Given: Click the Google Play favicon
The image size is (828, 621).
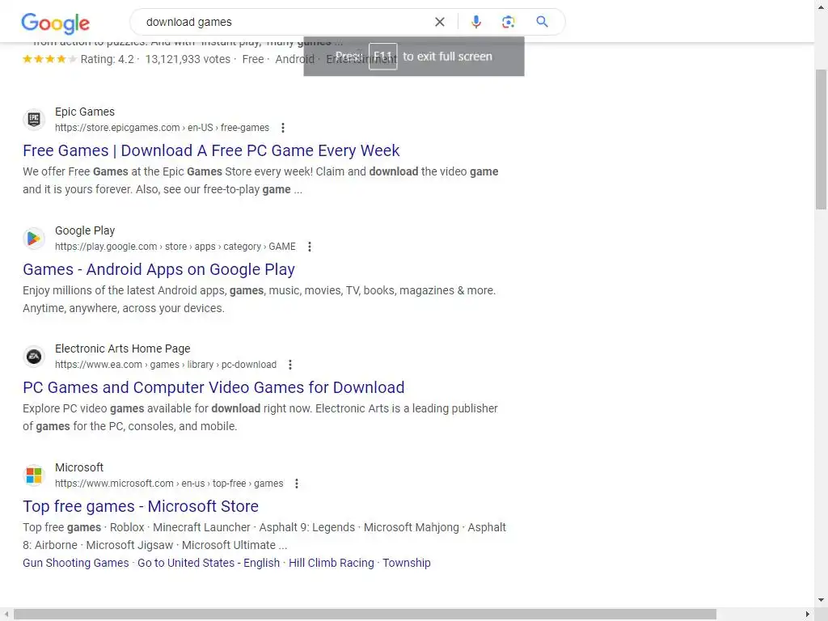Looking at the screenshot, I should click(x=34, y=239).
